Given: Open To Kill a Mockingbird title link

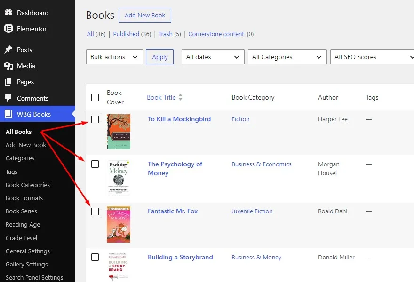Looking at the screenshot, I should pyautogui.click(x=179, y=119).
